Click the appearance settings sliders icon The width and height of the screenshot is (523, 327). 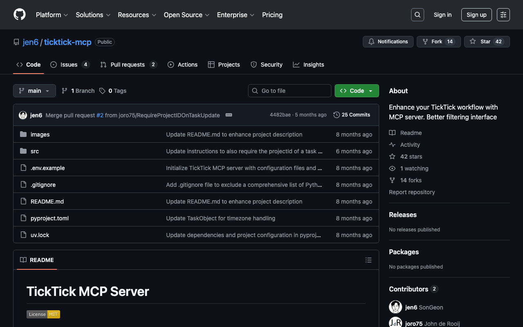[x=503, y=15]
